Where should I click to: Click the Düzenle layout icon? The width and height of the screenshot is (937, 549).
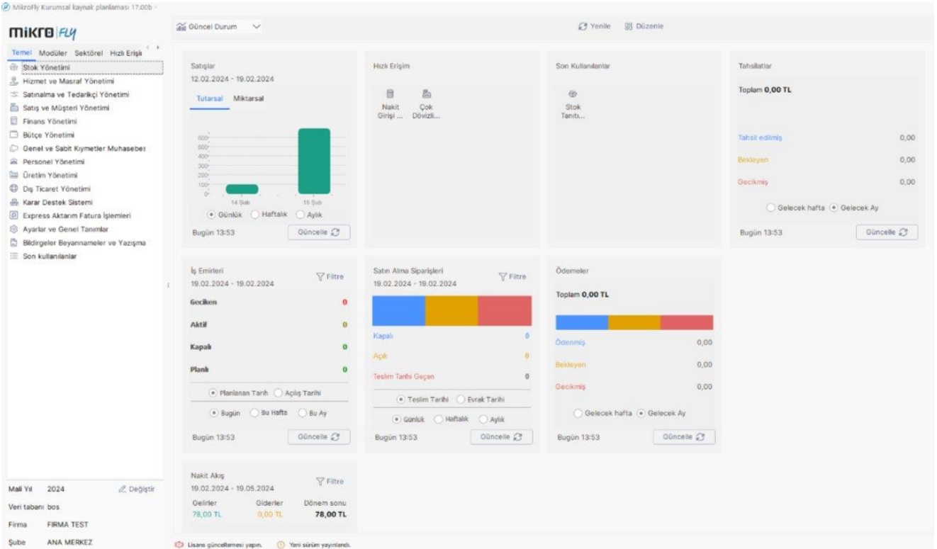pos(627,27)
